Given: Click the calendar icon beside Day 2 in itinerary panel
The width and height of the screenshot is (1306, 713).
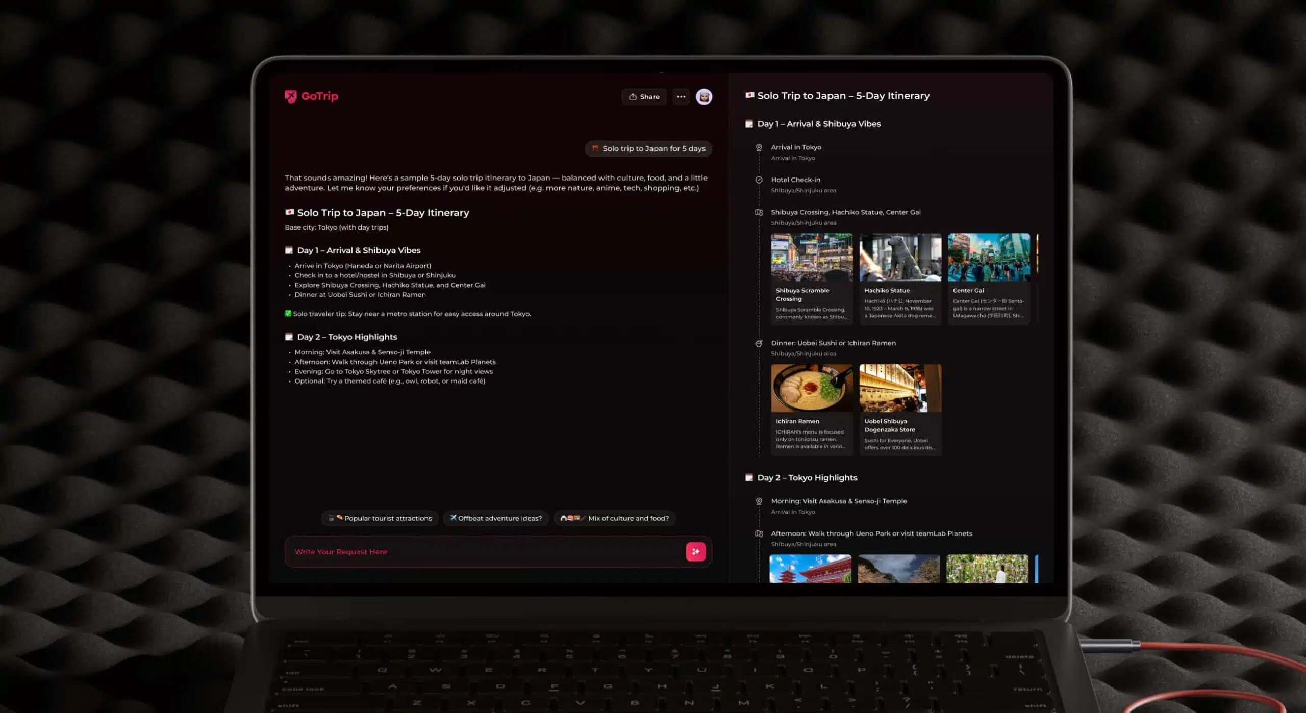Looking at the screenshot, I should point(749,478).
